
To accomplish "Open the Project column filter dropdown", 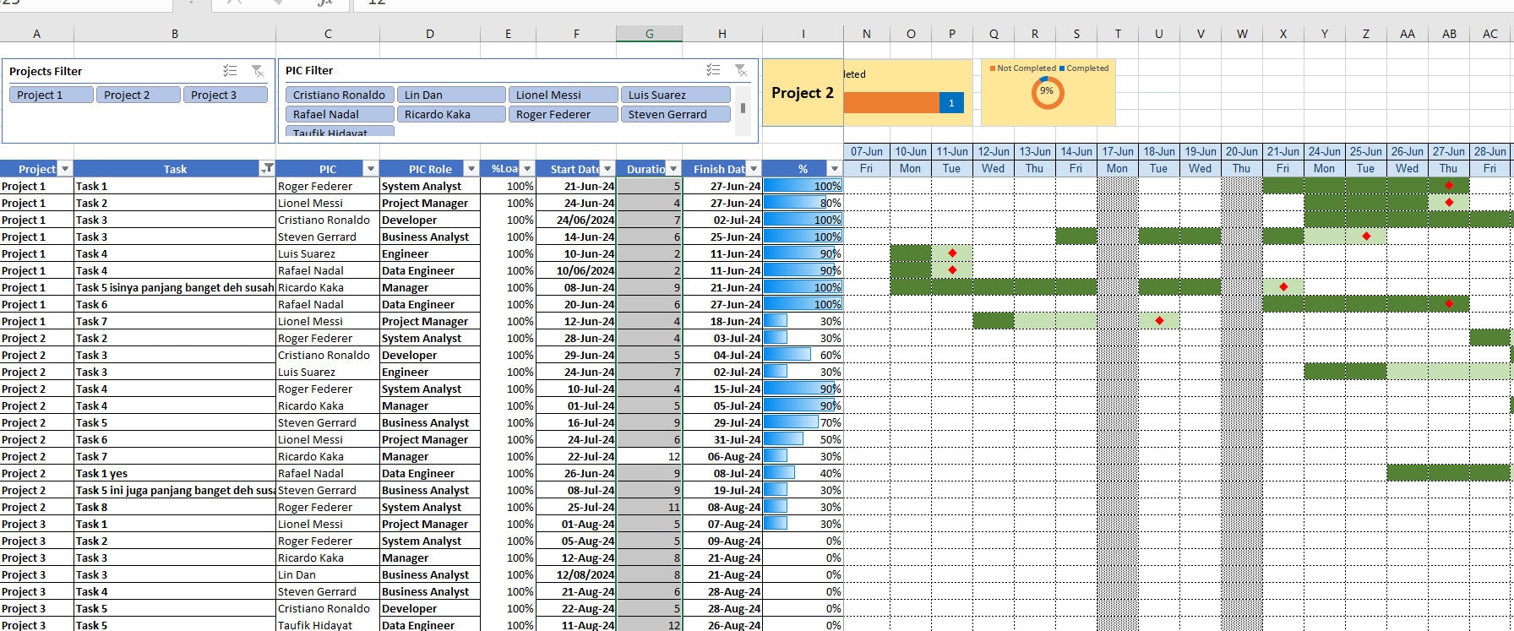I will [65, 169].
